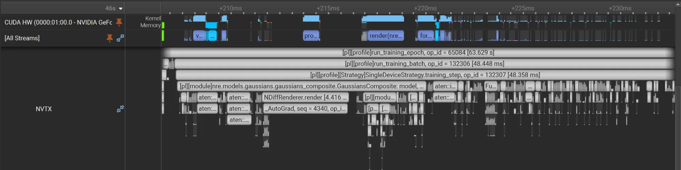Select the render(nre... kernel block in All Streams
Viewport: 681px width, 170px height.
[x=386, y=35]
